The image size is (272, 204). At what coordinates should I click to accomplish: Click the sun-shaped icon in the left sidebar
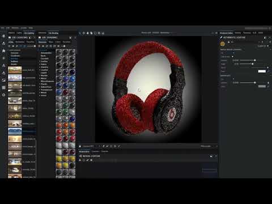[3, 36]
